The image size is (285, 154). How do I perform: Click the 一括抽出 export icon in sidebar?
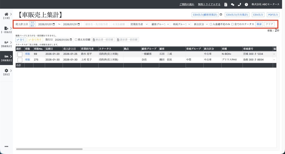pyautogui.click(x=6, y=28)
